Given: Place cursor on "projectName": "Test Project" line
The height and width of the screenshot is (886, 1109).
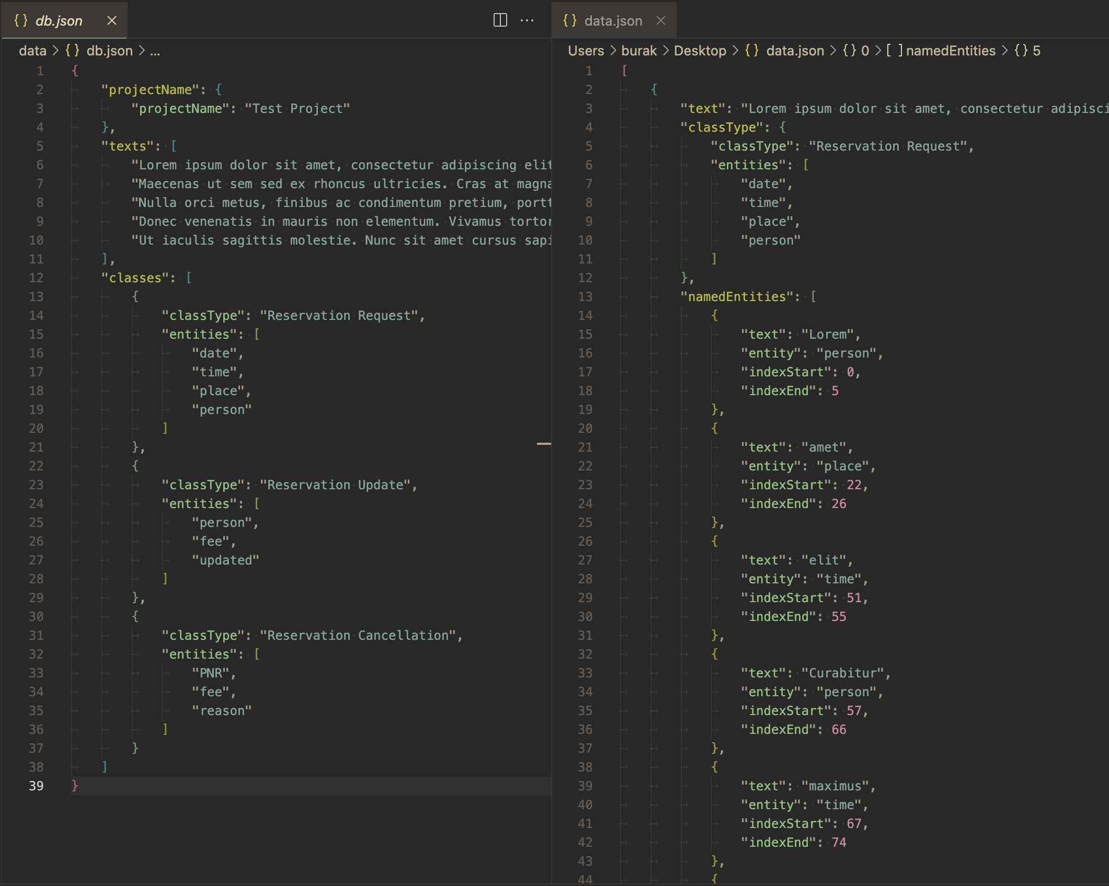Looking at the screenshot, I should point(241,108).
